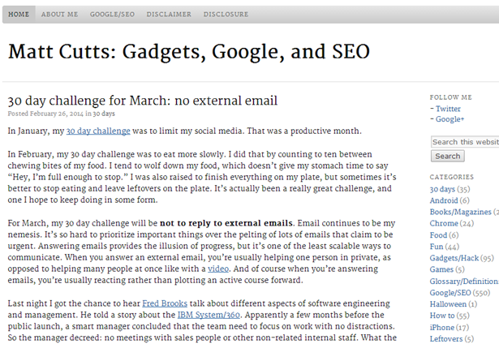Open the Glossary/Definitions category
The image size is (499, 344).
464,282
